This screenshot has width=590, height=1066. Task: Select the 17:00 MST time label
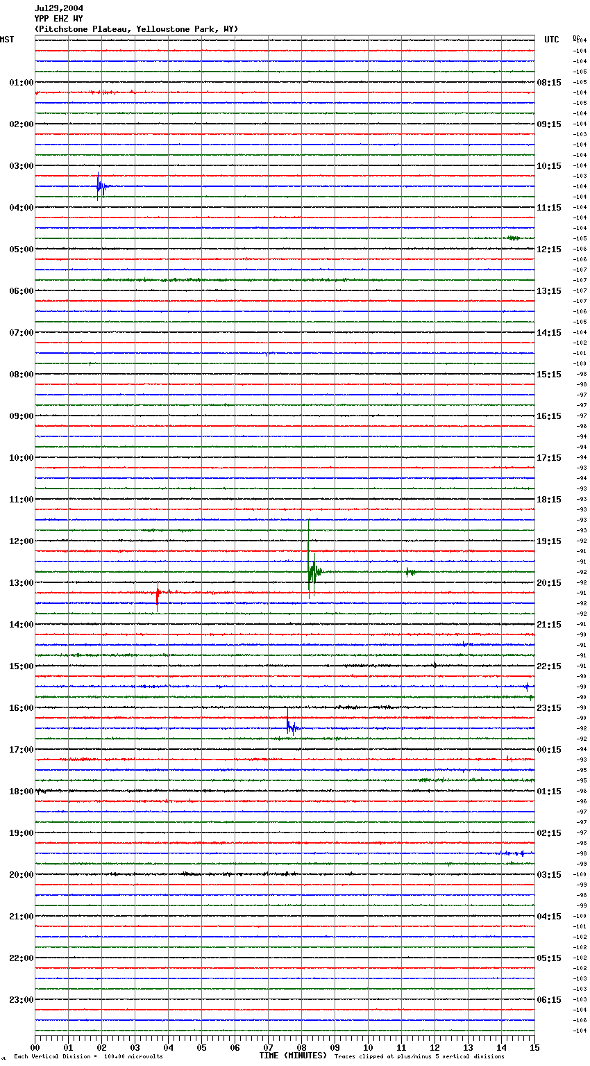[x=22, y=750]
